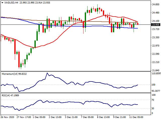Open the chart menu triangle beside XAGUSD,H4

point(2,3)
